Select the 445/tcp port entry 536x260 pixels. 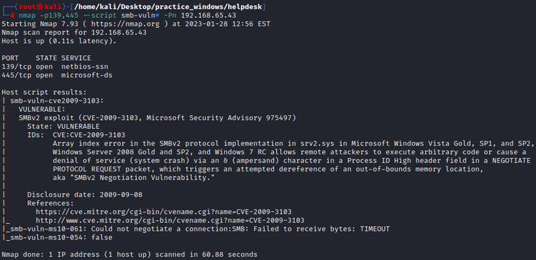pos(15,75)
